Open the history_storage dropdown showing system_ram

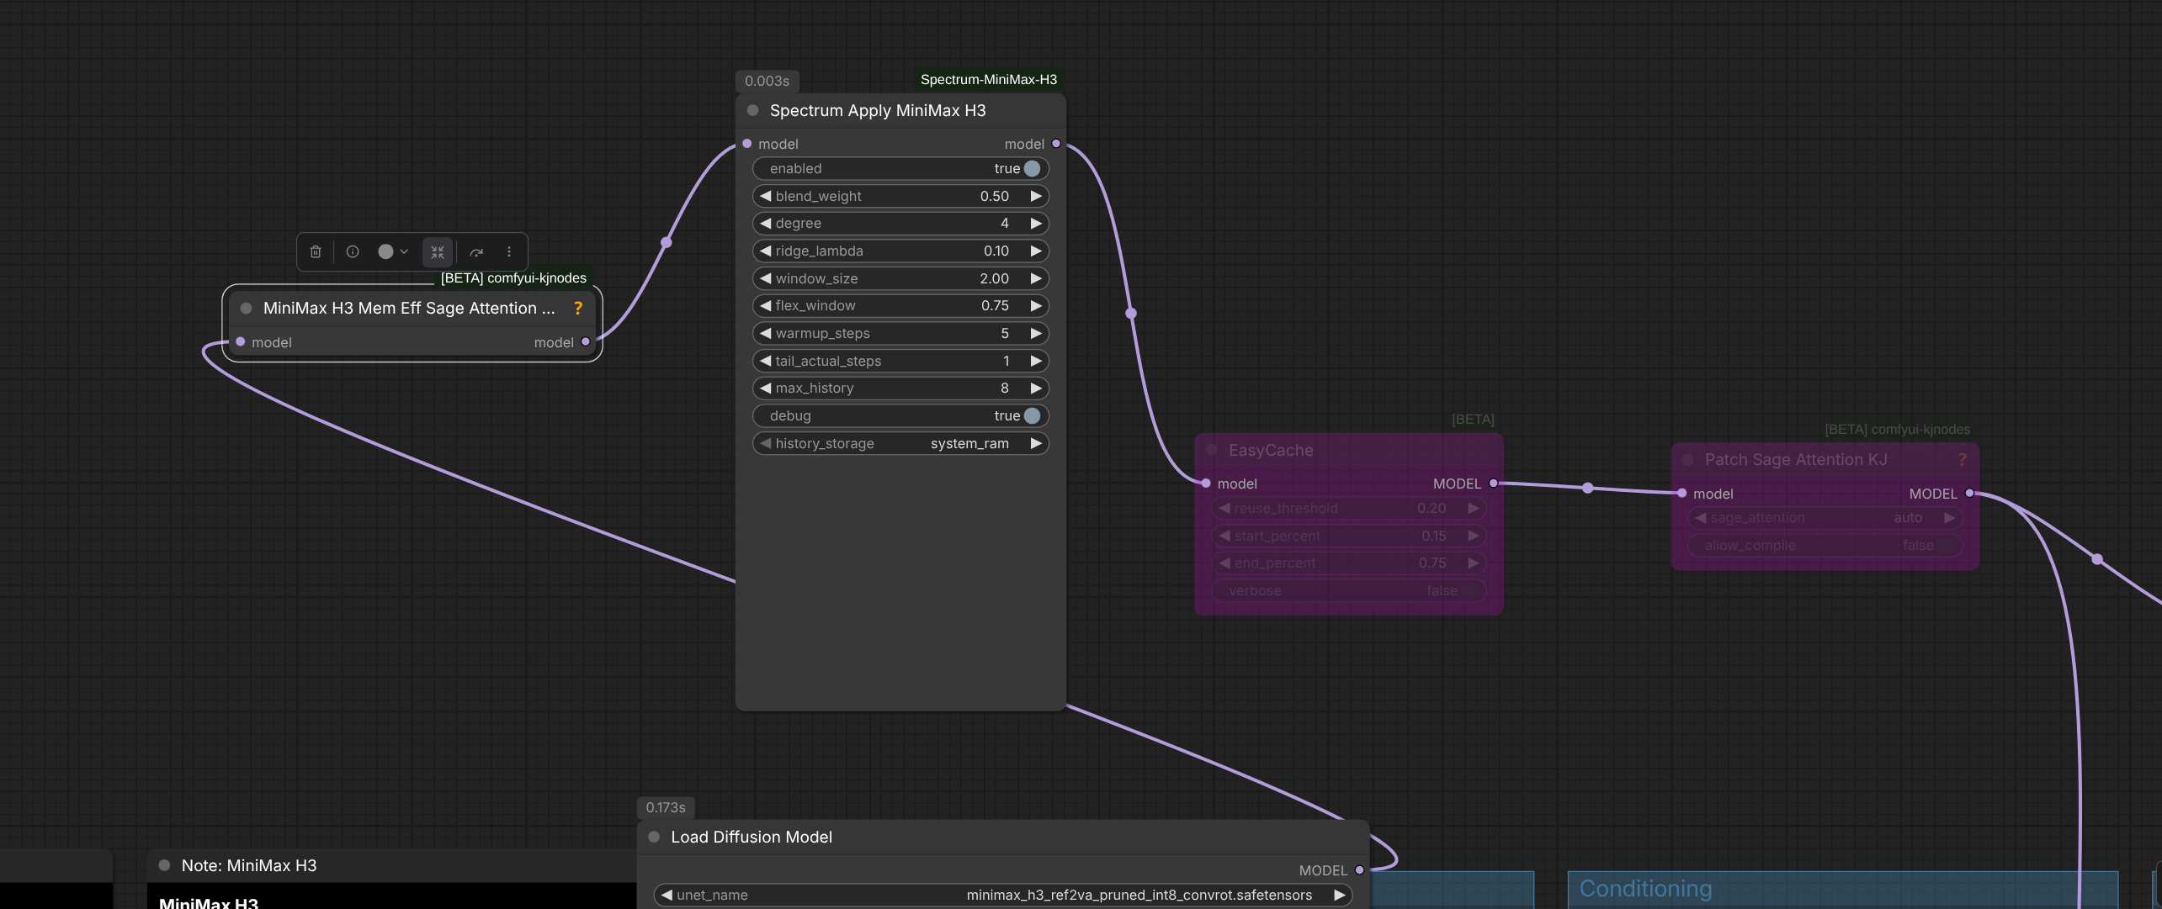(x=900, y=443)
